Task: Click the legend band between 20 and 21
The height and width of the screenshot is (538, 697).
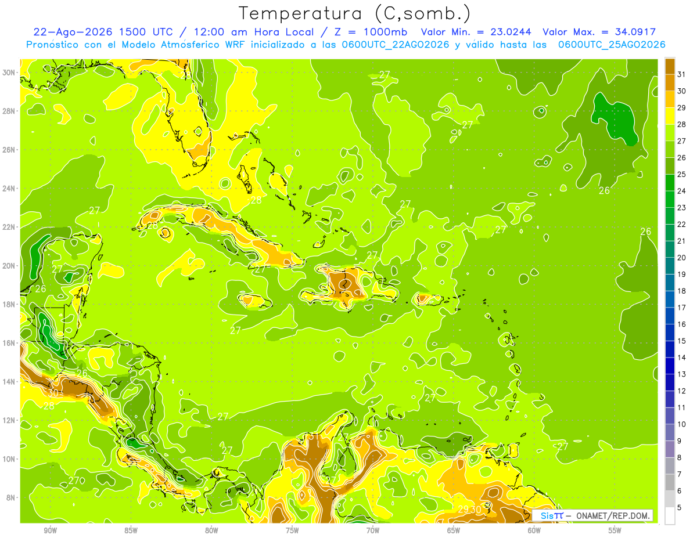Action: coord(670,249)
